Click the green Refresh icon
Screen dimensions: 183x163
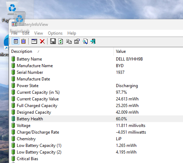pyautogui.click(x=61, y=41)
